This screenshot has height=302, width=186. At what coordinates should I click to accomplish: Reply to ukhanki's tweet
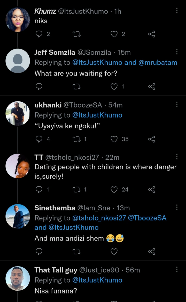point(39,139)
